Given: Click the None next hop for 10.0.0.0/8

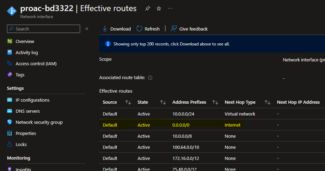Looking at the screenshot, I should pos(230,136).
